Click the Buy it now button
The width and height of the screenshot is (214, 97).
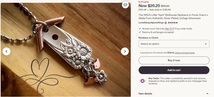(x=174, y=60)
